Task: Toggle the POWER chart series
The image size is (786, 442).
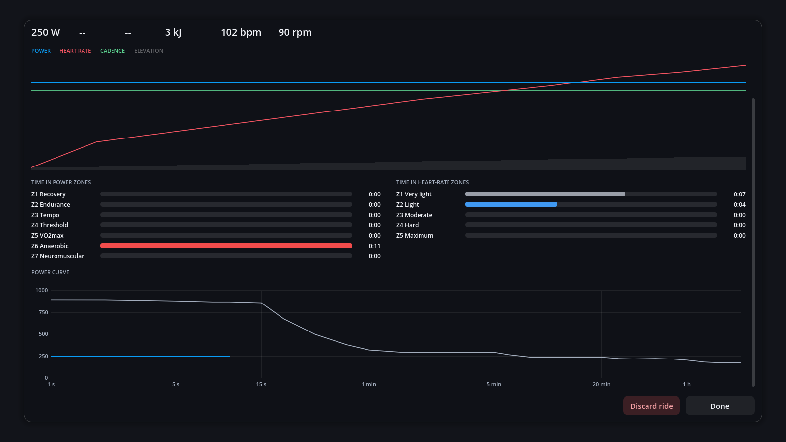Action: point(41,51)
